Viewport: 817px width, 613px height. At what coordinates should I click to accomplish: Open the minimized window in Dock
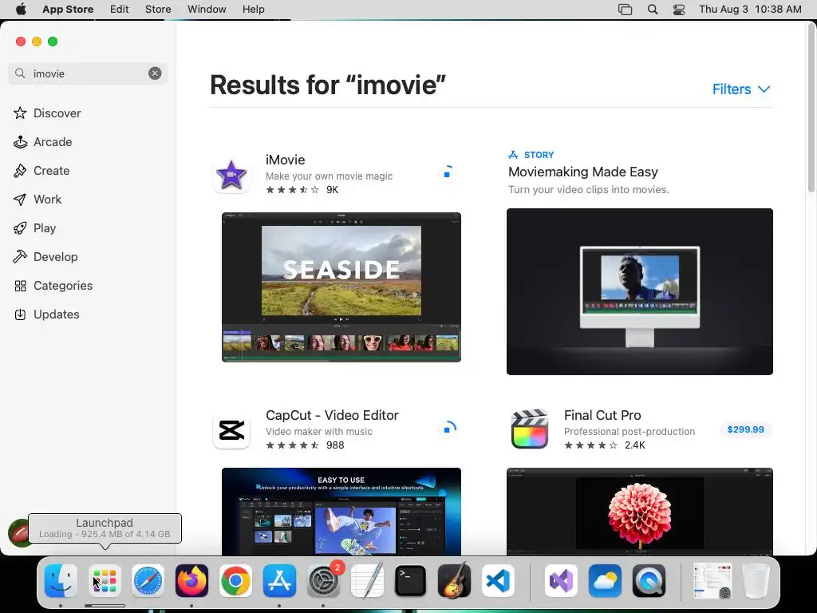pos(712,581)
